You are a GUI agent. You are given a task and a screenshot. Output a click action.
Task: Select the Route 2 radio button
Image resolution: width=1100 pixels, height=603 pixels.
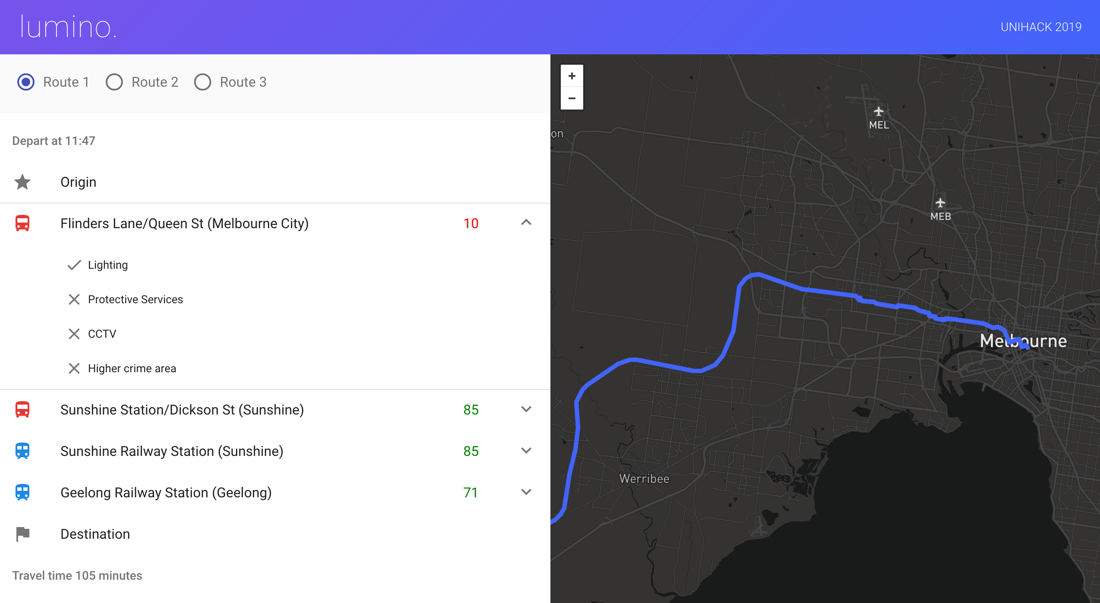point(114,82)
